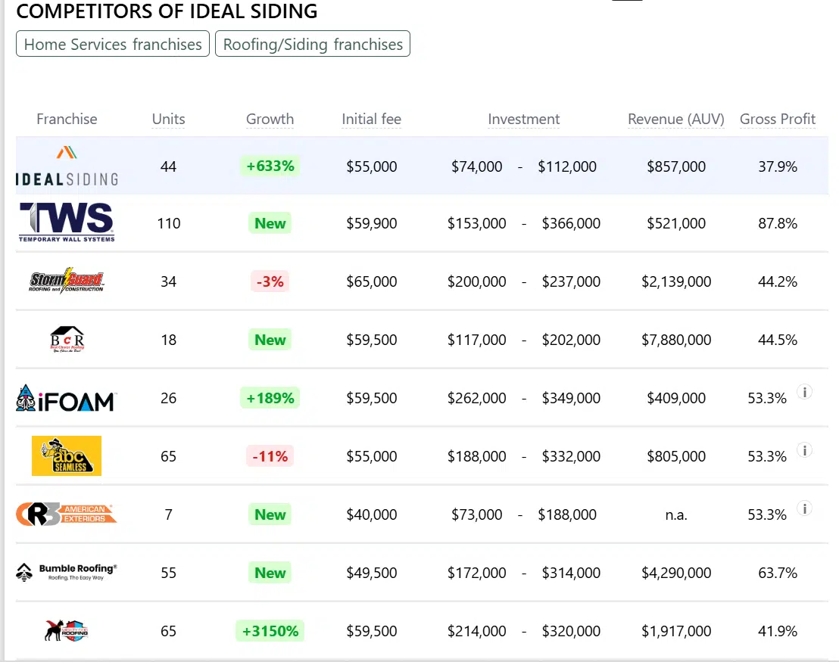Open the iFOAM franchise logo
This screenshot has height=662, width=839.
point(67,398)
